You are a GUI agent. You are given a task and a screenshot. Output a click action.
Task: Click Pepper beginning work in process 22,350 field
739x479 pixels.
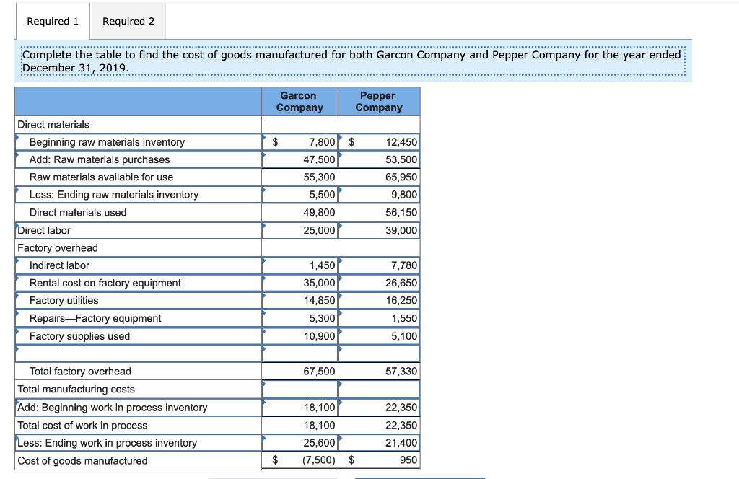pos(379,408)
